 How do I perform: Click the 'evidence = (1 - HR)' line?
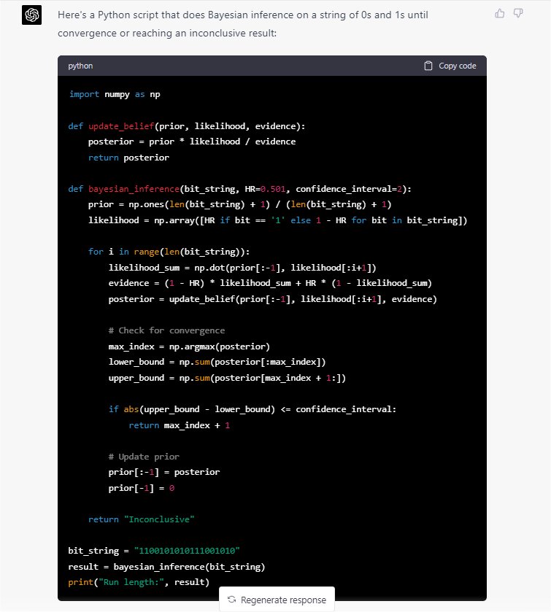point(270,283)
